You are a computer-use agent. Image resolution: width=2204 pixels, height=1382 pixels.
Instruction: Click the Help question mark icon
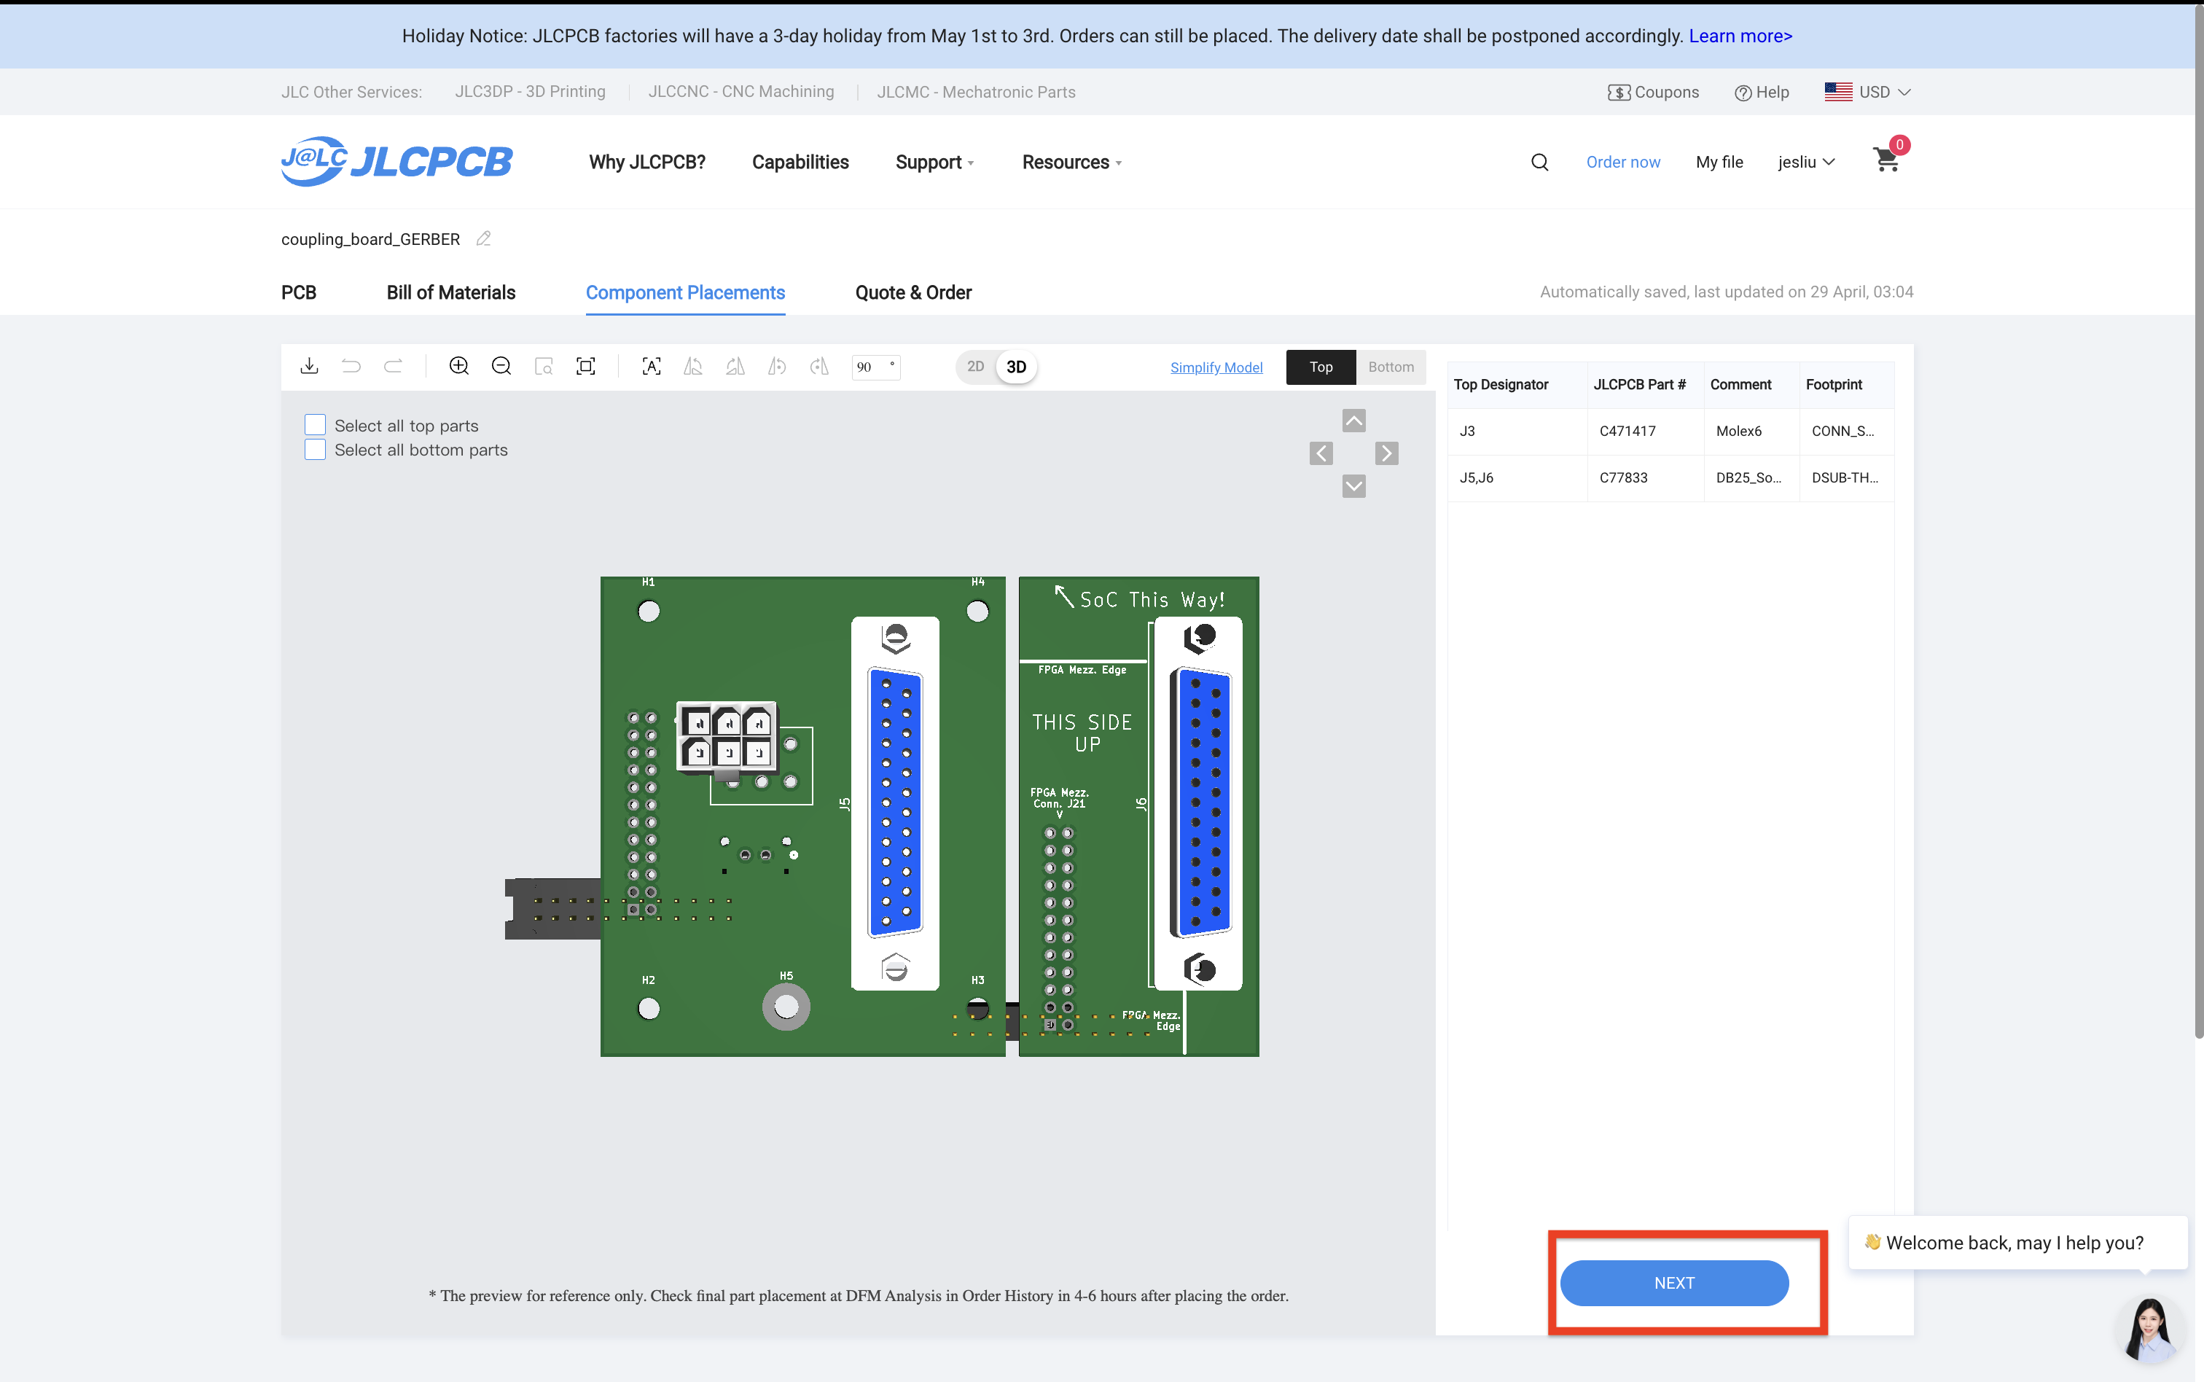pyautogui.click(x=1743, y=93)
